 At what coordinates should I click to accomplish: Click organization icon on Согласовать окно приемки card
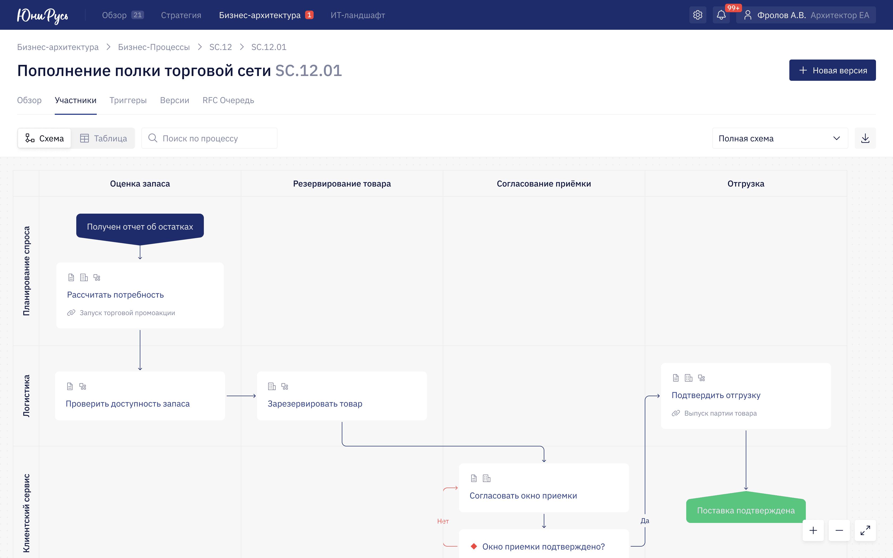click(487, 478)
